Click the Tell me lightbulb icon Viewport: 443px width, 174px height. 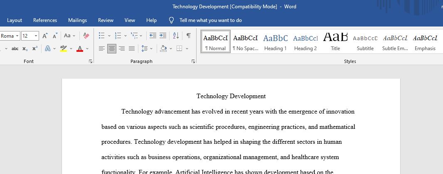point(171,20)
